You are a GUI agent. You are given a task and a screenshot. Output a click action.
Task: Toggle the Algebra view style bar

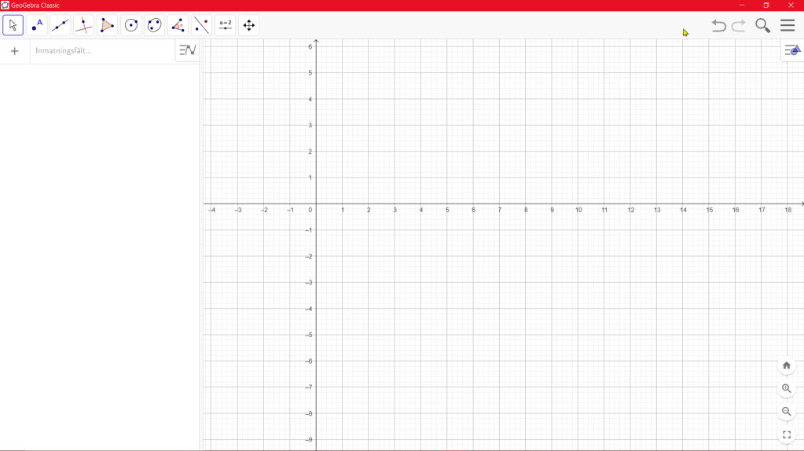[187, 50]
